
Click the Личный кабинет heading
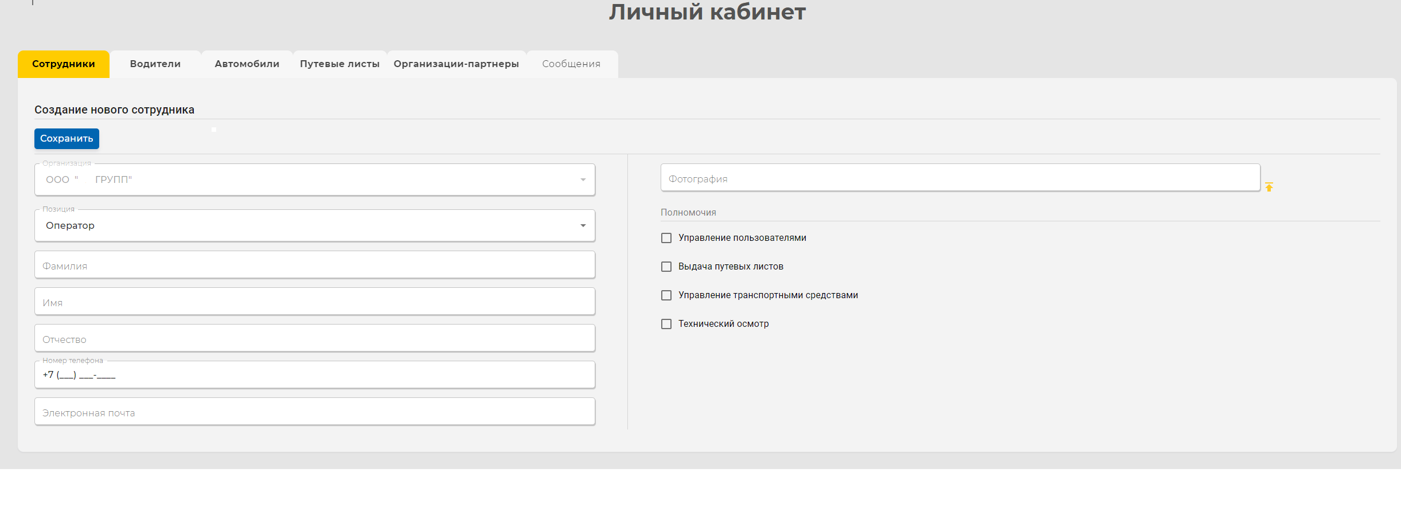tap(707, 11)
